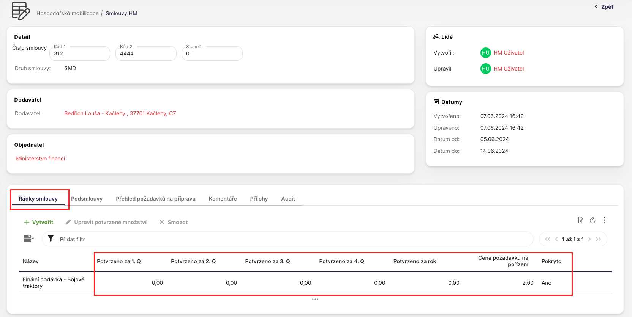Image resolution: width=632 pixels, height=317 pixels.
Task: Click the Kód 1 input field
Action: pos(79,54)
